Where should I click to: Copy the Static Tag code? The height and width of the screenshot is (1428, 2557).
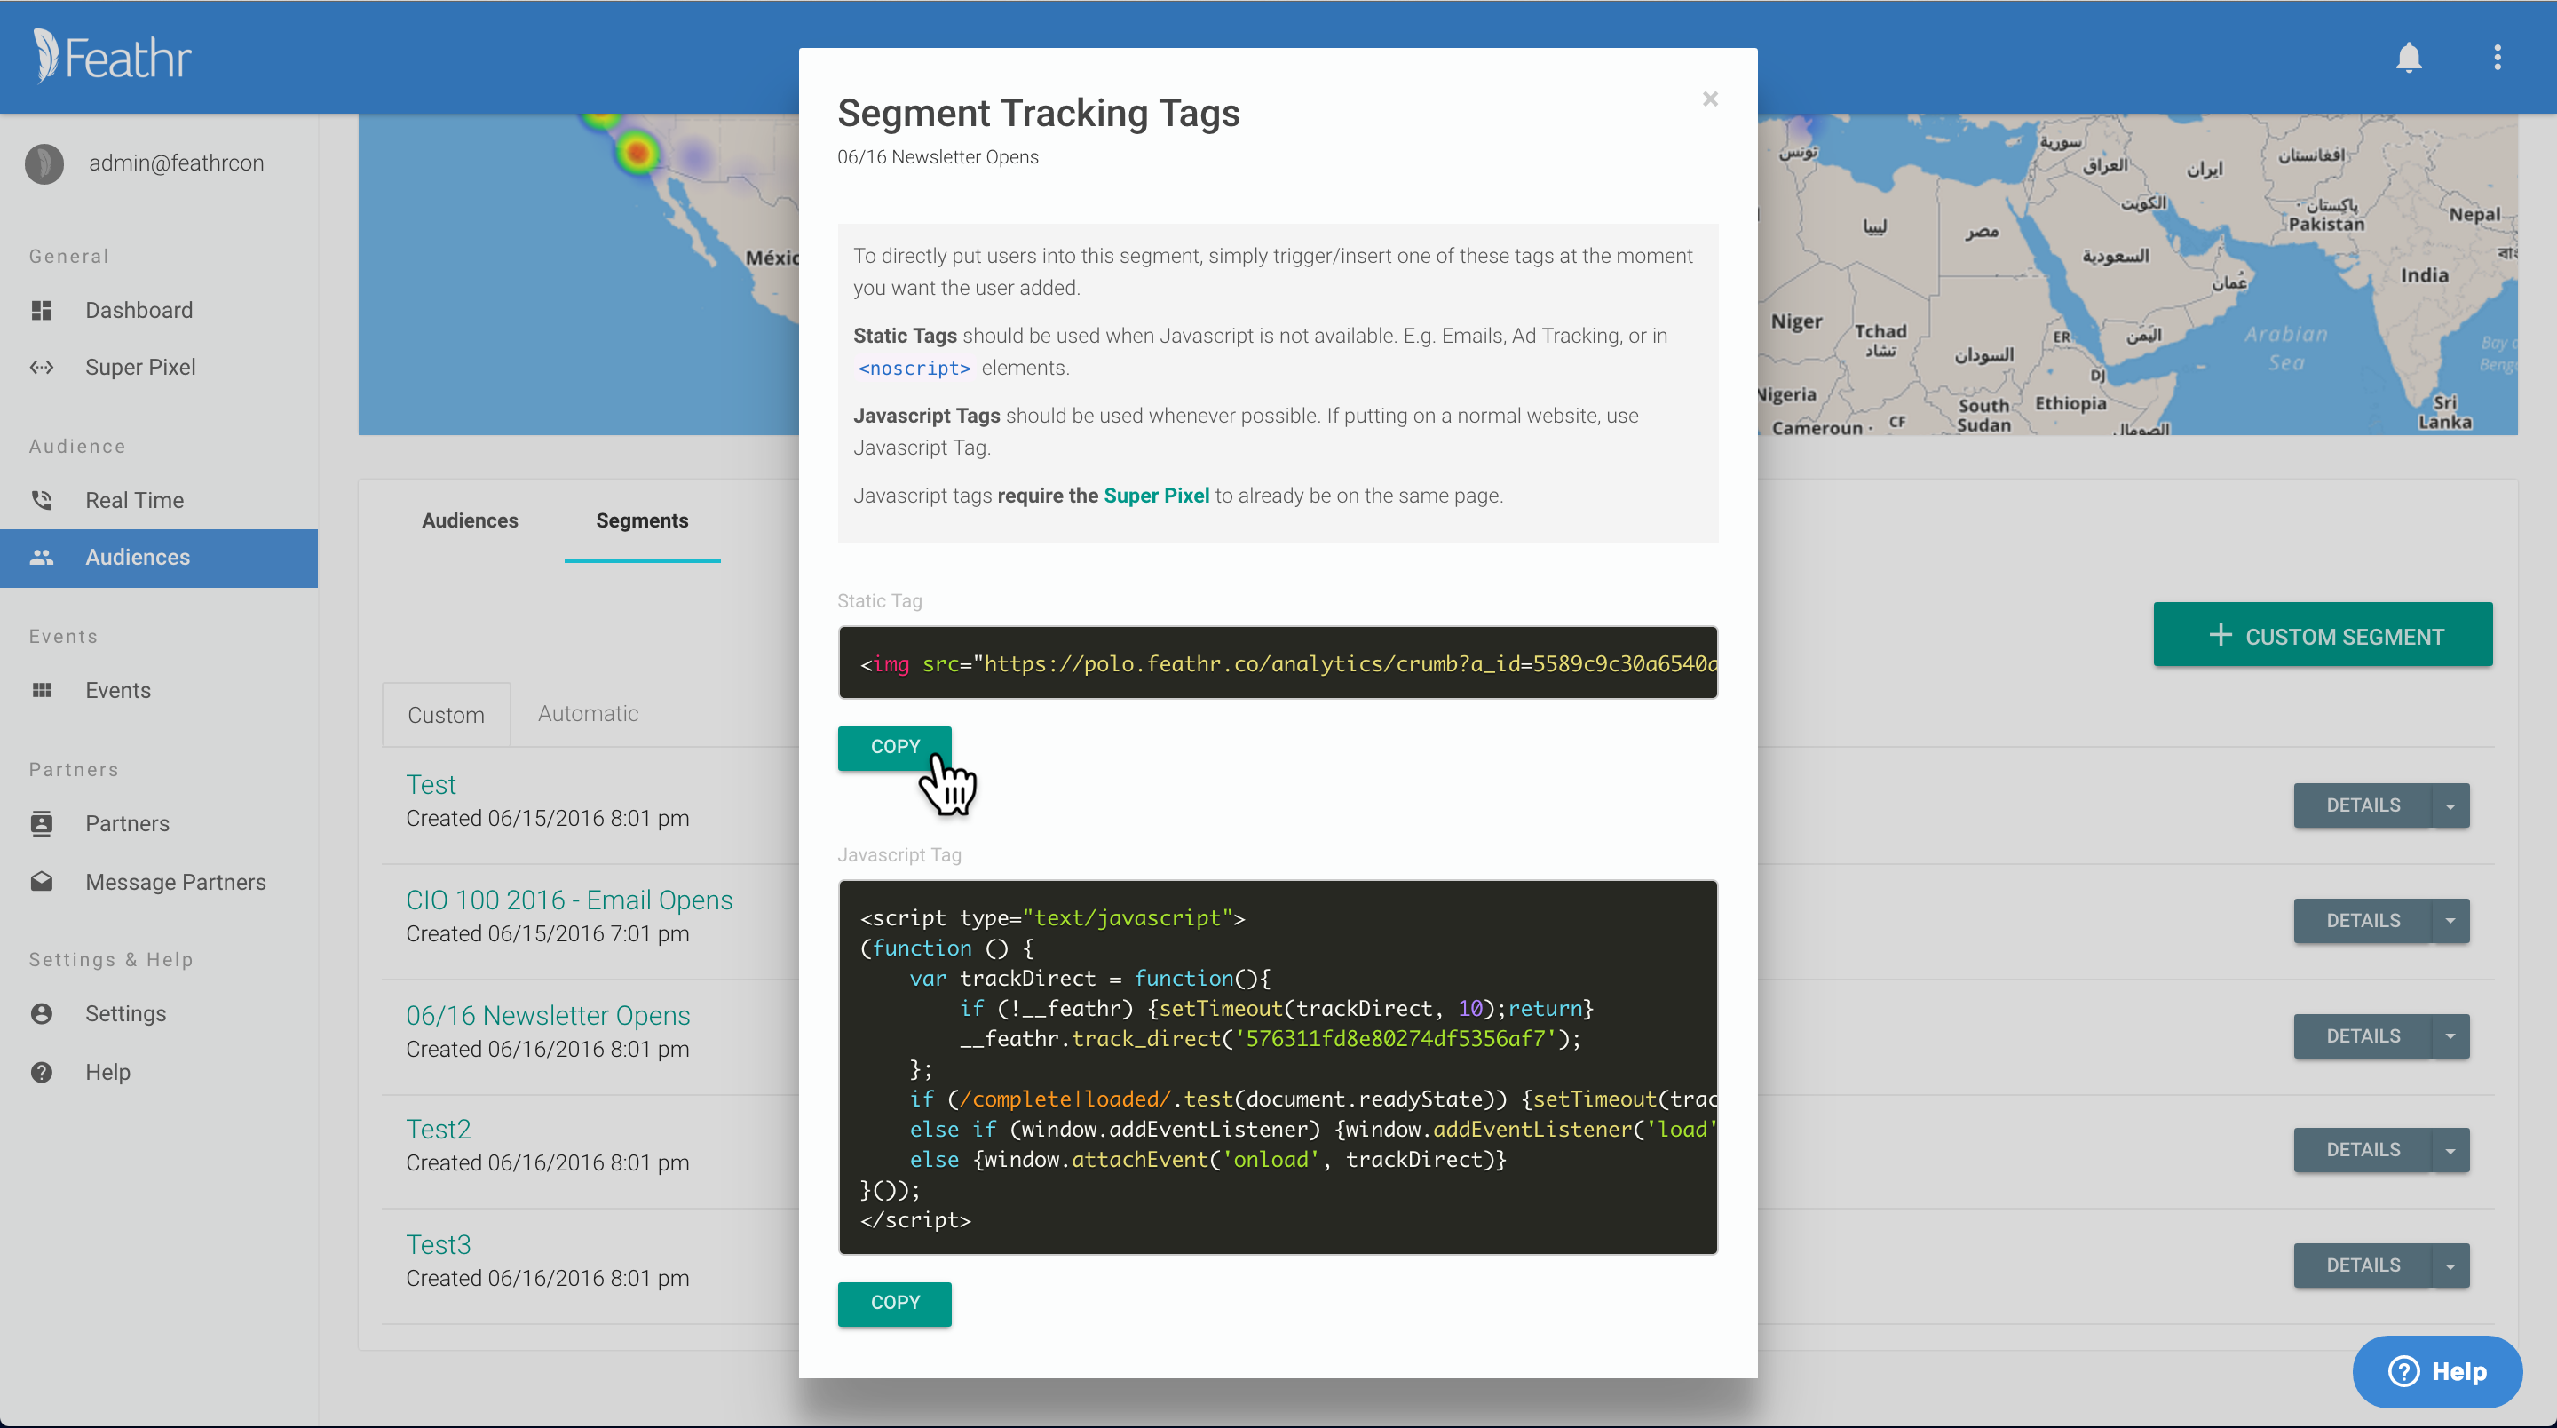coord(894,747)
